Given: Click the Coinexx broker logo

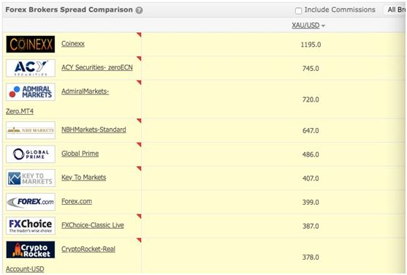Looking at the screenshot, I should (x=31, y=44).
